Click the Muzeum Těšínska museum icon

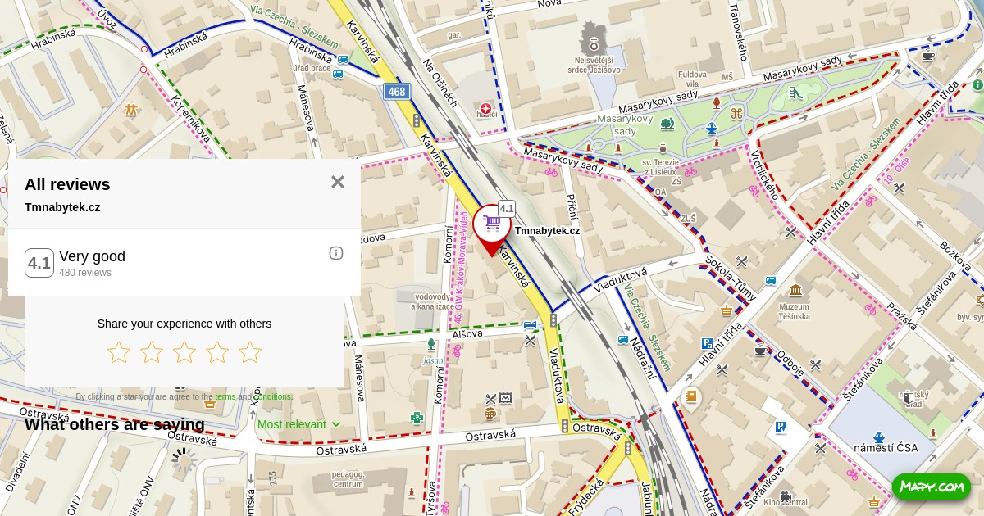pyautogui.click(x=795, y=290)
